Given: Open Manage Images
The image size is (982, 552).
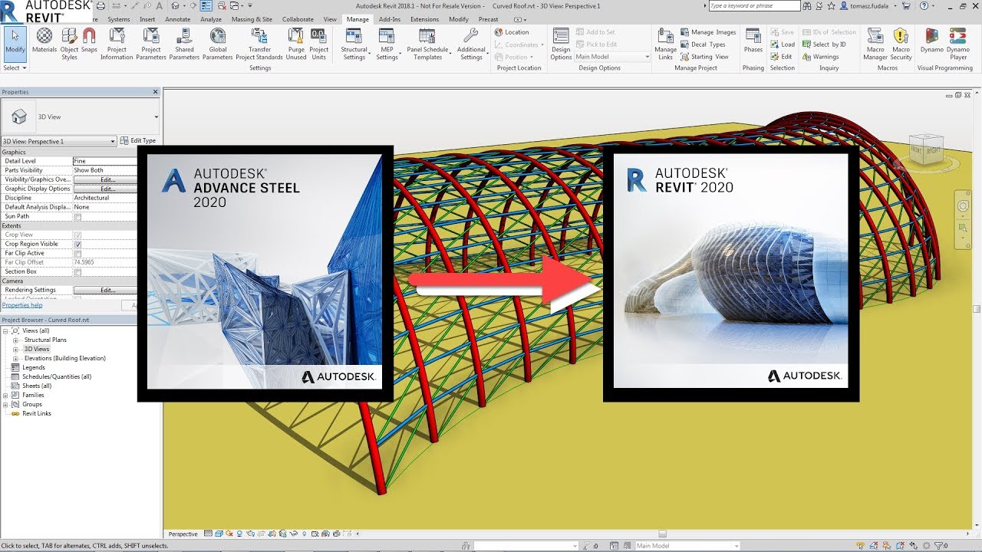Looking at the screenshot, I should 708,32.
